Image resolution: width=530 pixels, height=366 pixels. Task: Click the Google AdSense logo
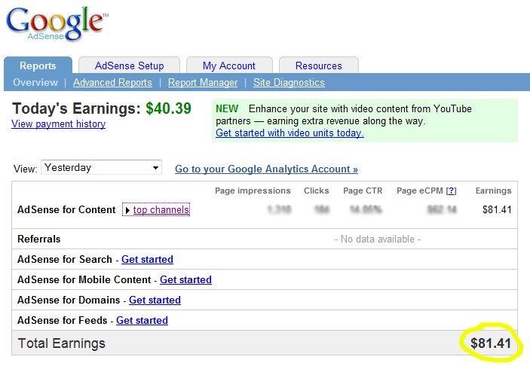click(56, 24)
